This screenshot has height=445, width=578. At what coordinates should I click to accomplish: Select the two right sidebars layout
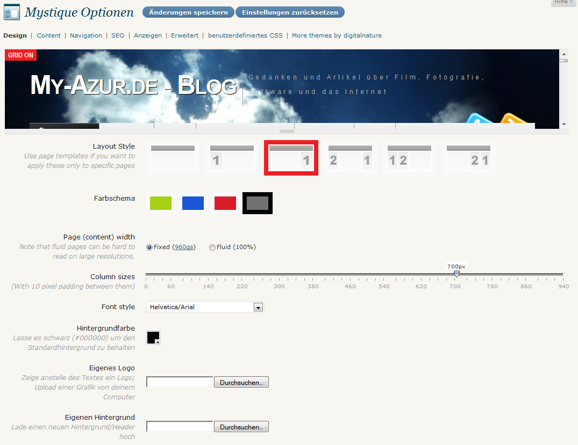pos(468,157)
